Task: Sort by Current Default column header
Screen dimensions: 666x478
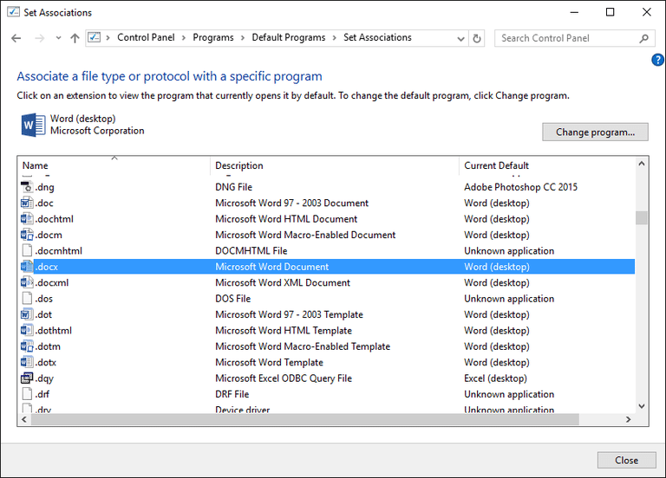Action: tap(547, 165)
